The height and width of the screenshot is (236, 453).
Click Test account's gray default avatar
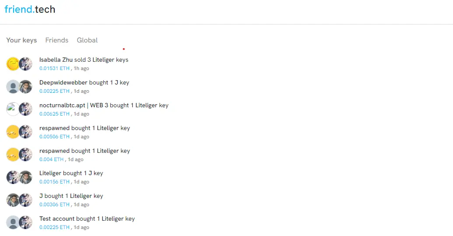pos(13,223)
